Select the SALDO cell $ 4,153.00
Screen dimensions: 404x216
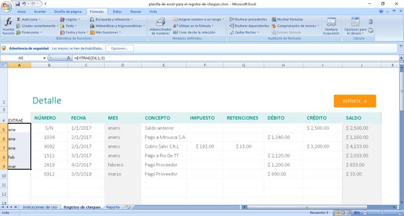click(362, 146)
